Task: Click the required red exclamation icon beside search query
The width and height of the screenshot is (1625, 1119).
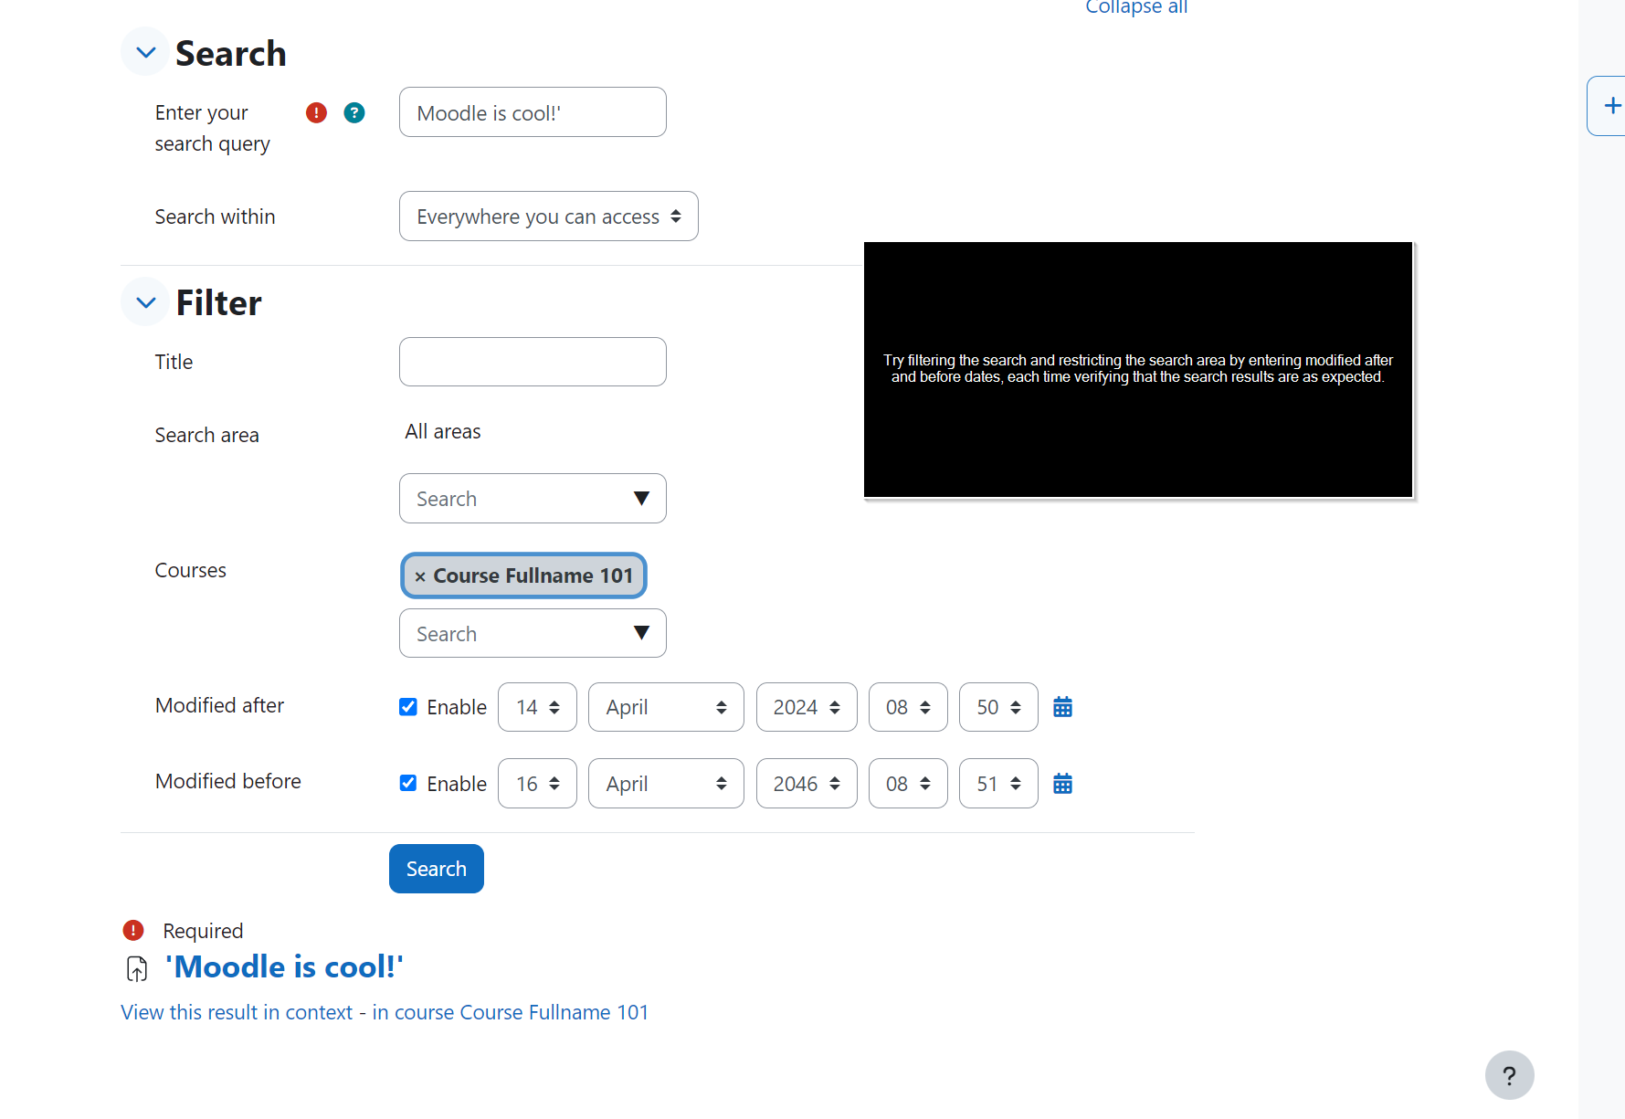Action: point(316,112)
